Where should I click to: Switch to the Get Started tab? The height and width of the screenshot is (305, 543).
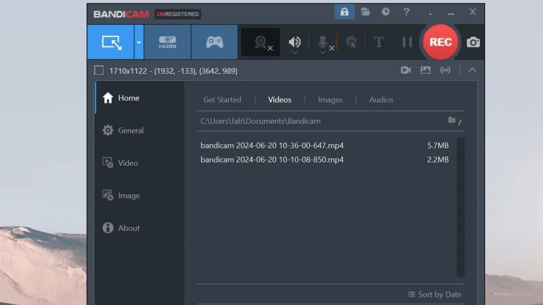[x=222, y=99]
